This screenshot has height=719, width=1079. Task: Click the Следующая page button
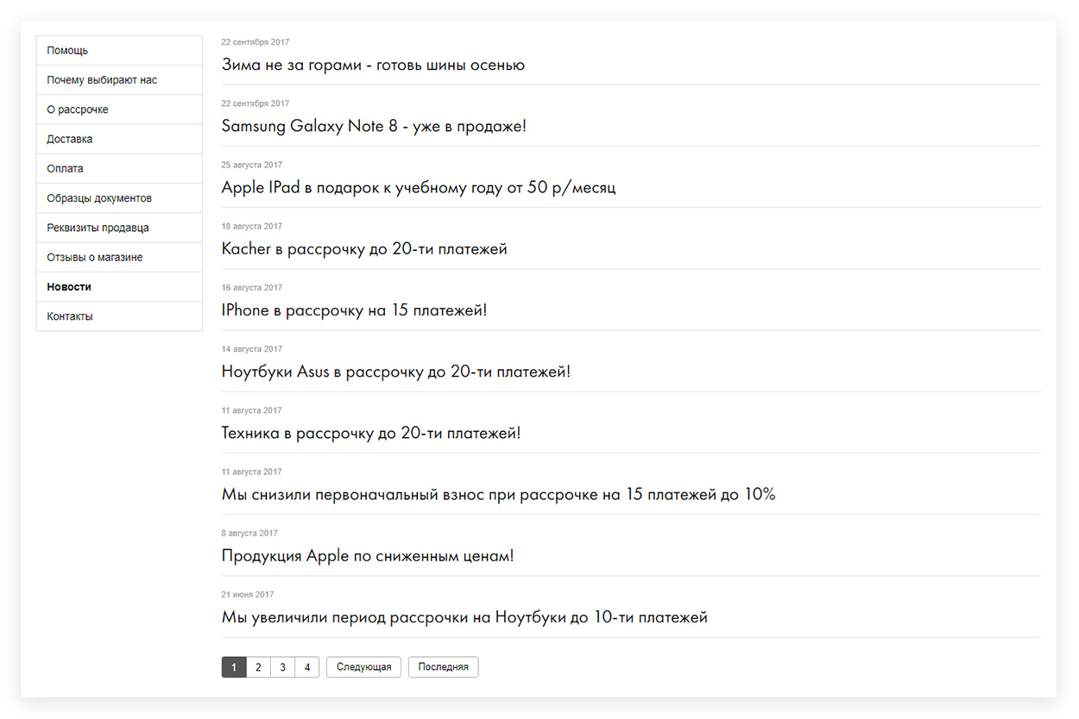(x=363, y=667)
